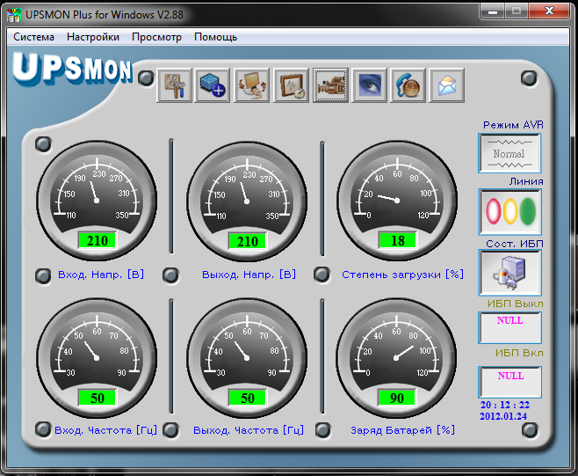The image size is (578, 476).
Task: Open the waveform chart with clock icon
Action: 292,85
